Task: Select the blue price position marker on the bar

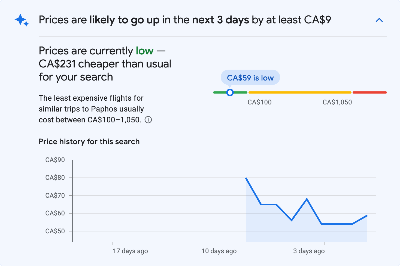Action: pyautogui.click(x=230, y=92)
